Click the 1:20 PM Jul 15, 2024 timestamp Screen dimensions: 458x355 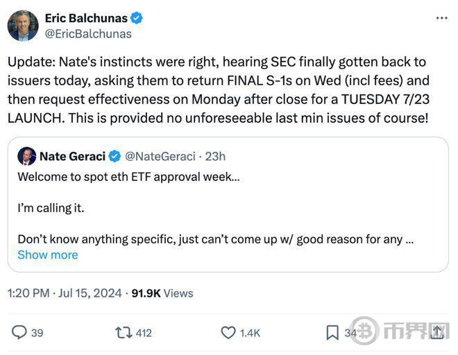pyautogui.click(x=65, y=293)
